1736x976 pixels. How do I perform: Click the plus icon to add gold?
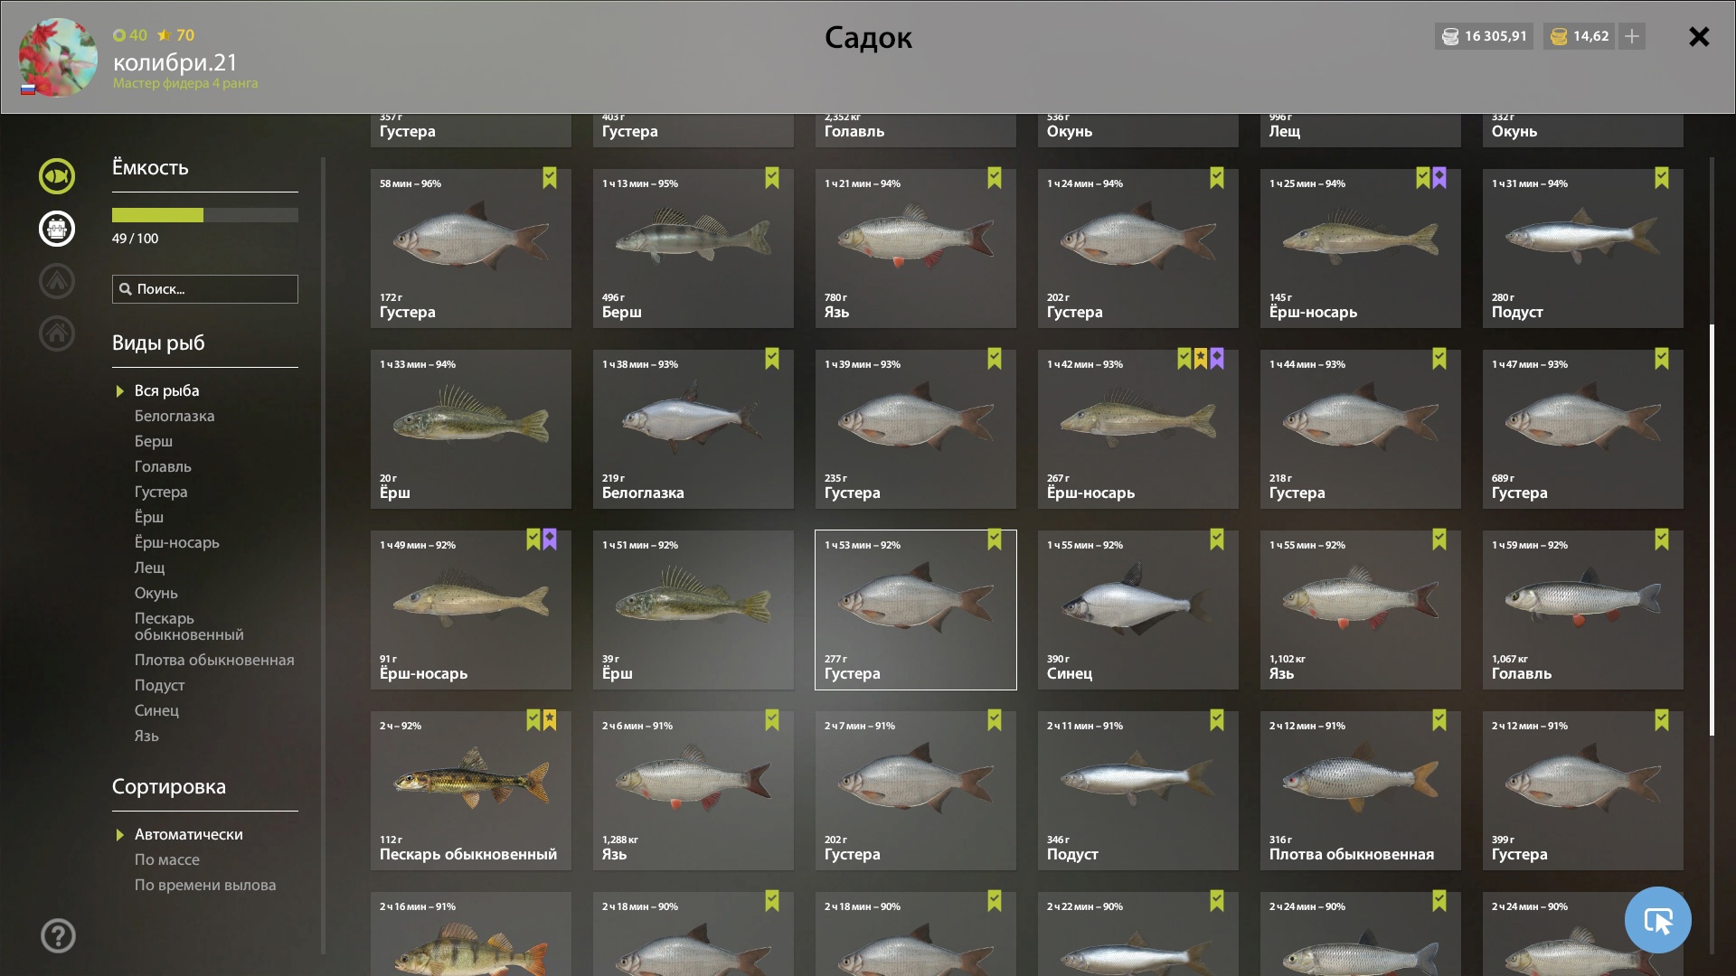pyautogui.click(x=1631, y=36)
